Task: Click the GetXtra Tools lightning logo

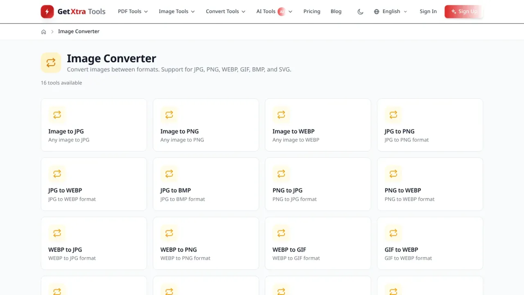Action: [x=47, y=11]
